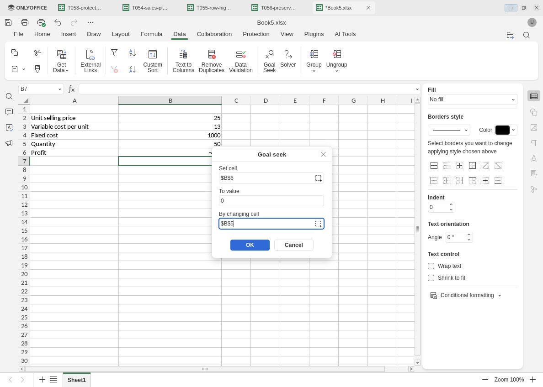Open the Comments panel in left sidebar
The image size is (543, 387).
[9, 112]
